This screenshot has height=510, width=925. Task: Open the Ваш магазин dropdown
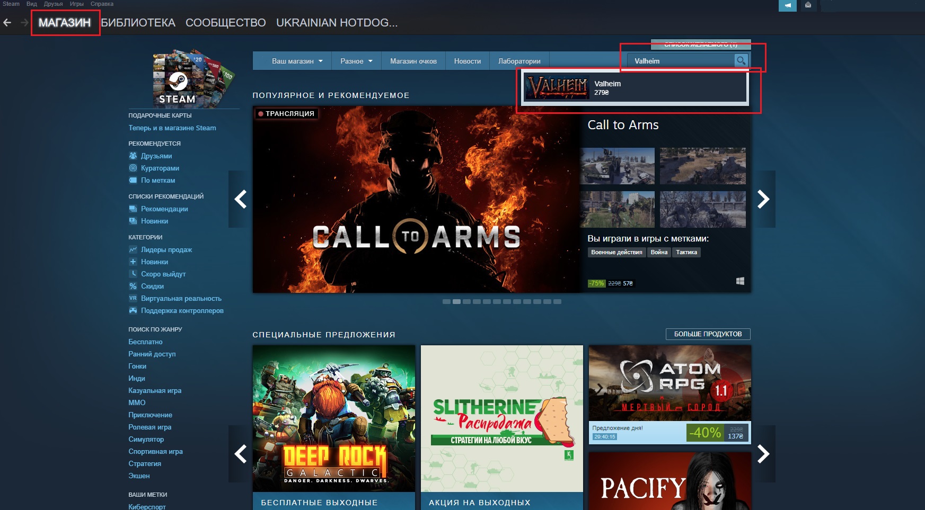tap(297, 61)
